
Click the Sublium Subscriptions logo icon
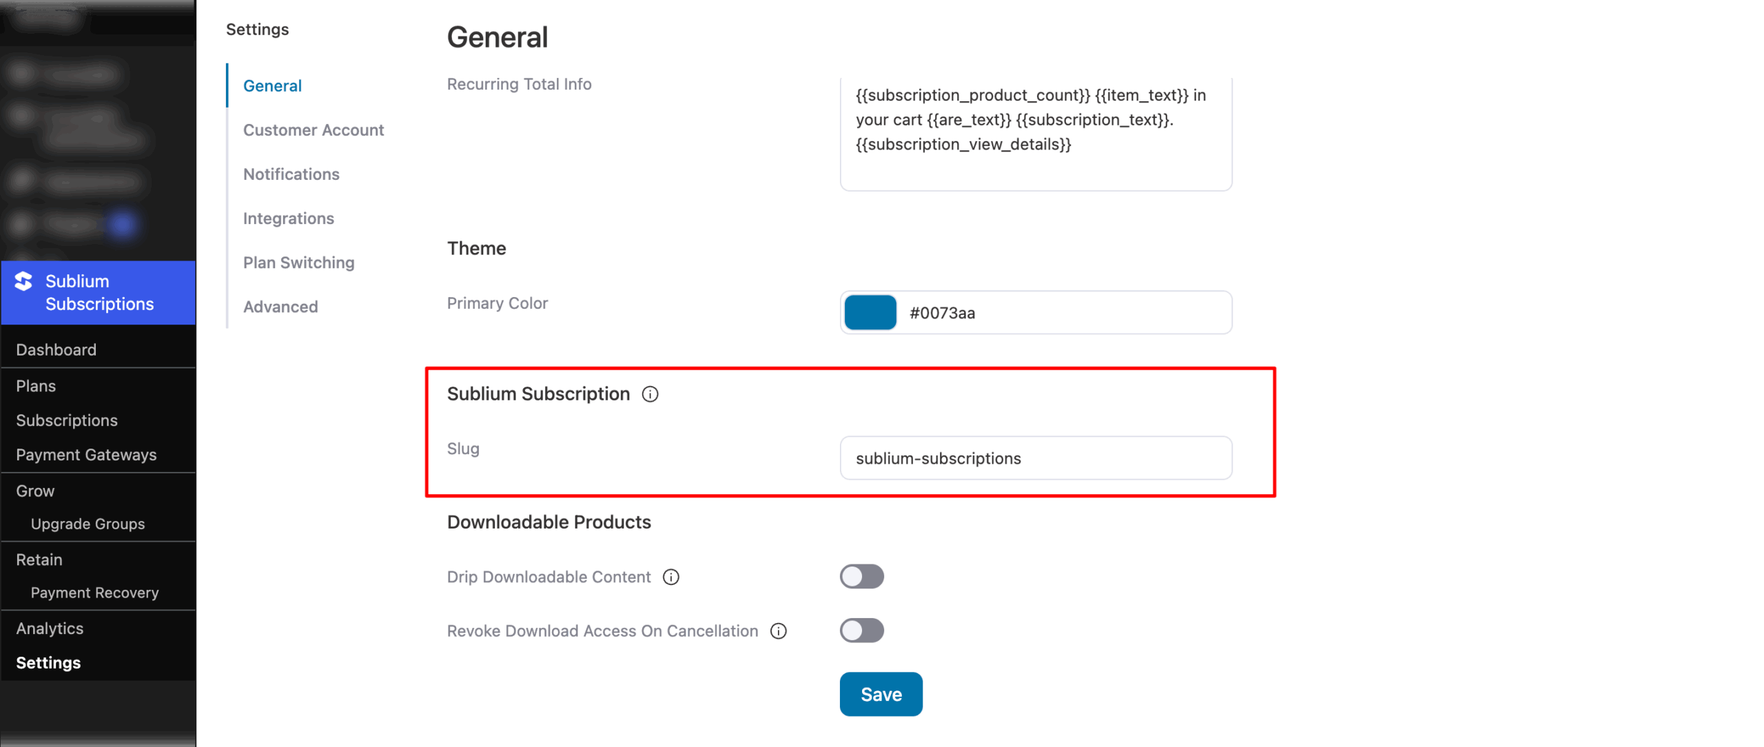(21, 281)
